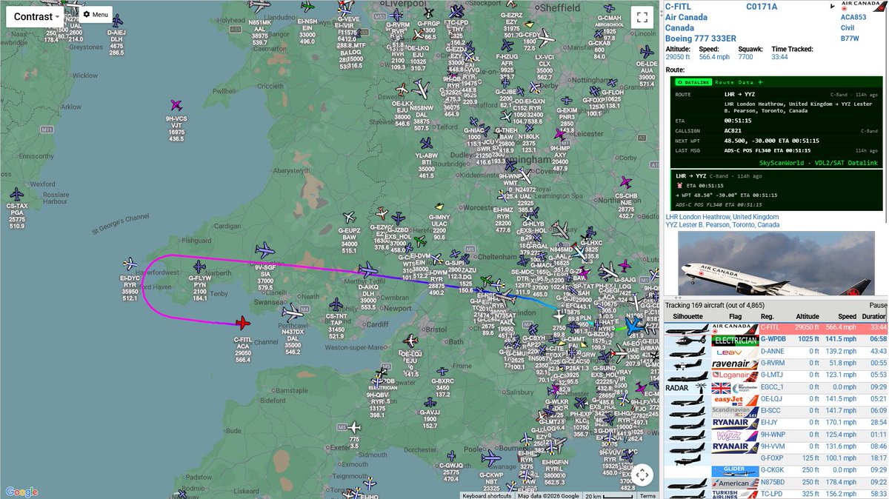Click the Turkish Airlines flag in TC-LPD row
The width and height of the screenshot is (889, 499).
735,494
